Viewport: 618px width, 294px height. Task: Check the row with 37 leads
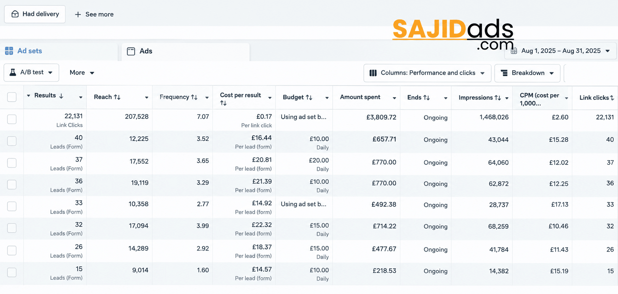click(12, 163)
